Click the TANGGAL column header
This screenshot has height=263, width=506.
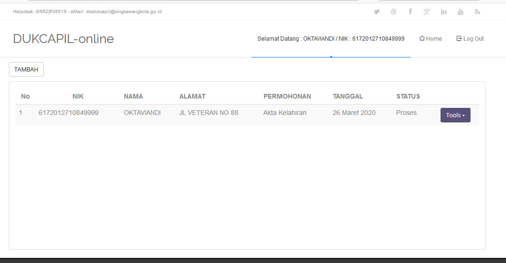point(348,97)
